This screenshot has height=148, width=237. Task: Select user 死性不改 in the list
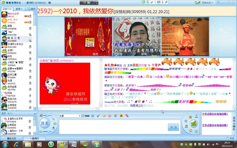click(17, 100)
